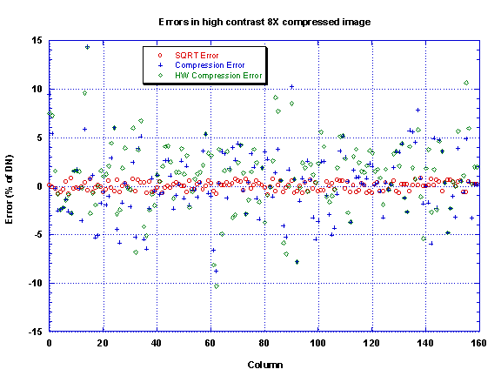Click the SQRT Error legend label
The image size is (501, 376).
tap(197, 56)
